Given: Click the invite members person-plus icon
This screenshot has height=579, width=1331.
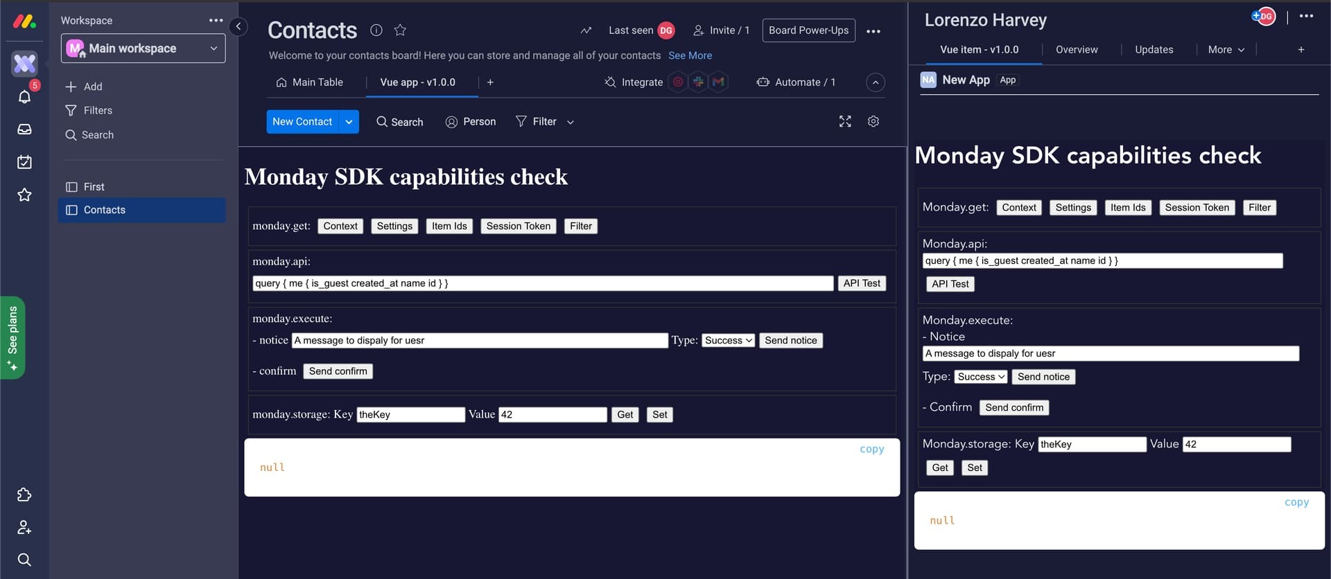Looking at the screenshot, I should 24,527.
